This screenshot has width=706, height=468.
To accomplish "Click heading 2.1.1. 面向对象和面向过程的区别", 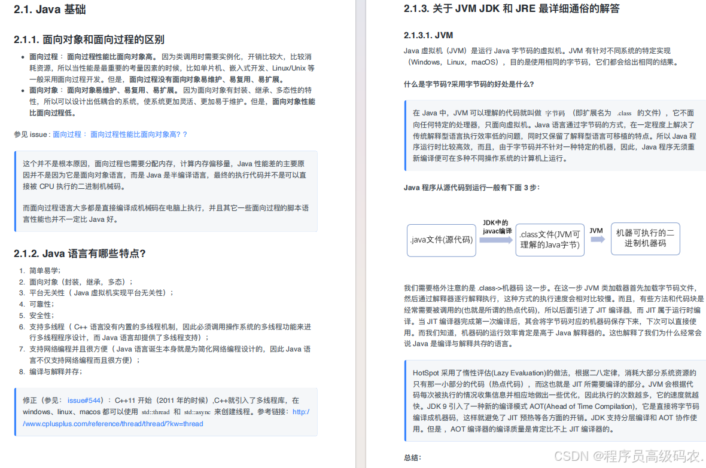I will click(89, 39).
